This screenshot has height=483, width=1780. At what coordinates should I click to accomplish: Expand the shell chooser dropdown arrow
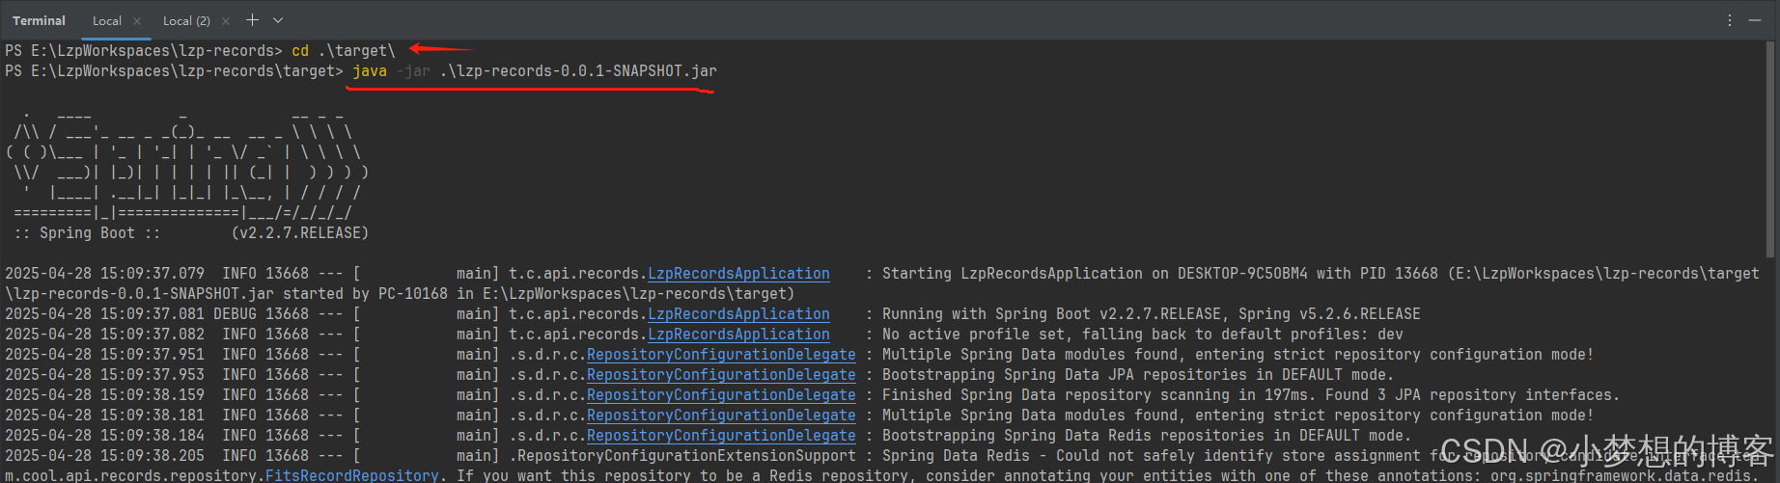click(x=278, y=20)
